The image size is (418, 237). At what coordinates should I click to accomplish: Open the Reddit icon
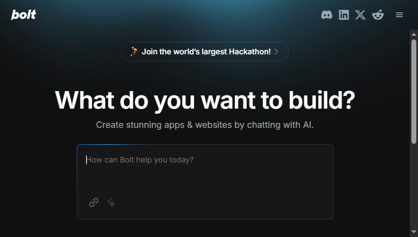[378, 15]
